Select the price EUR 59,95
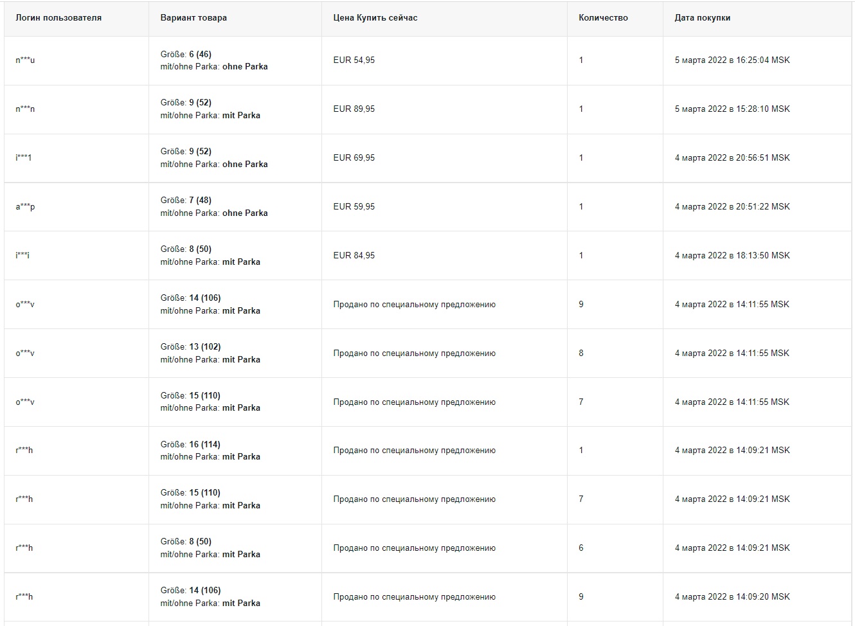Viewport: 855px width, 626px height. (354, 207)
